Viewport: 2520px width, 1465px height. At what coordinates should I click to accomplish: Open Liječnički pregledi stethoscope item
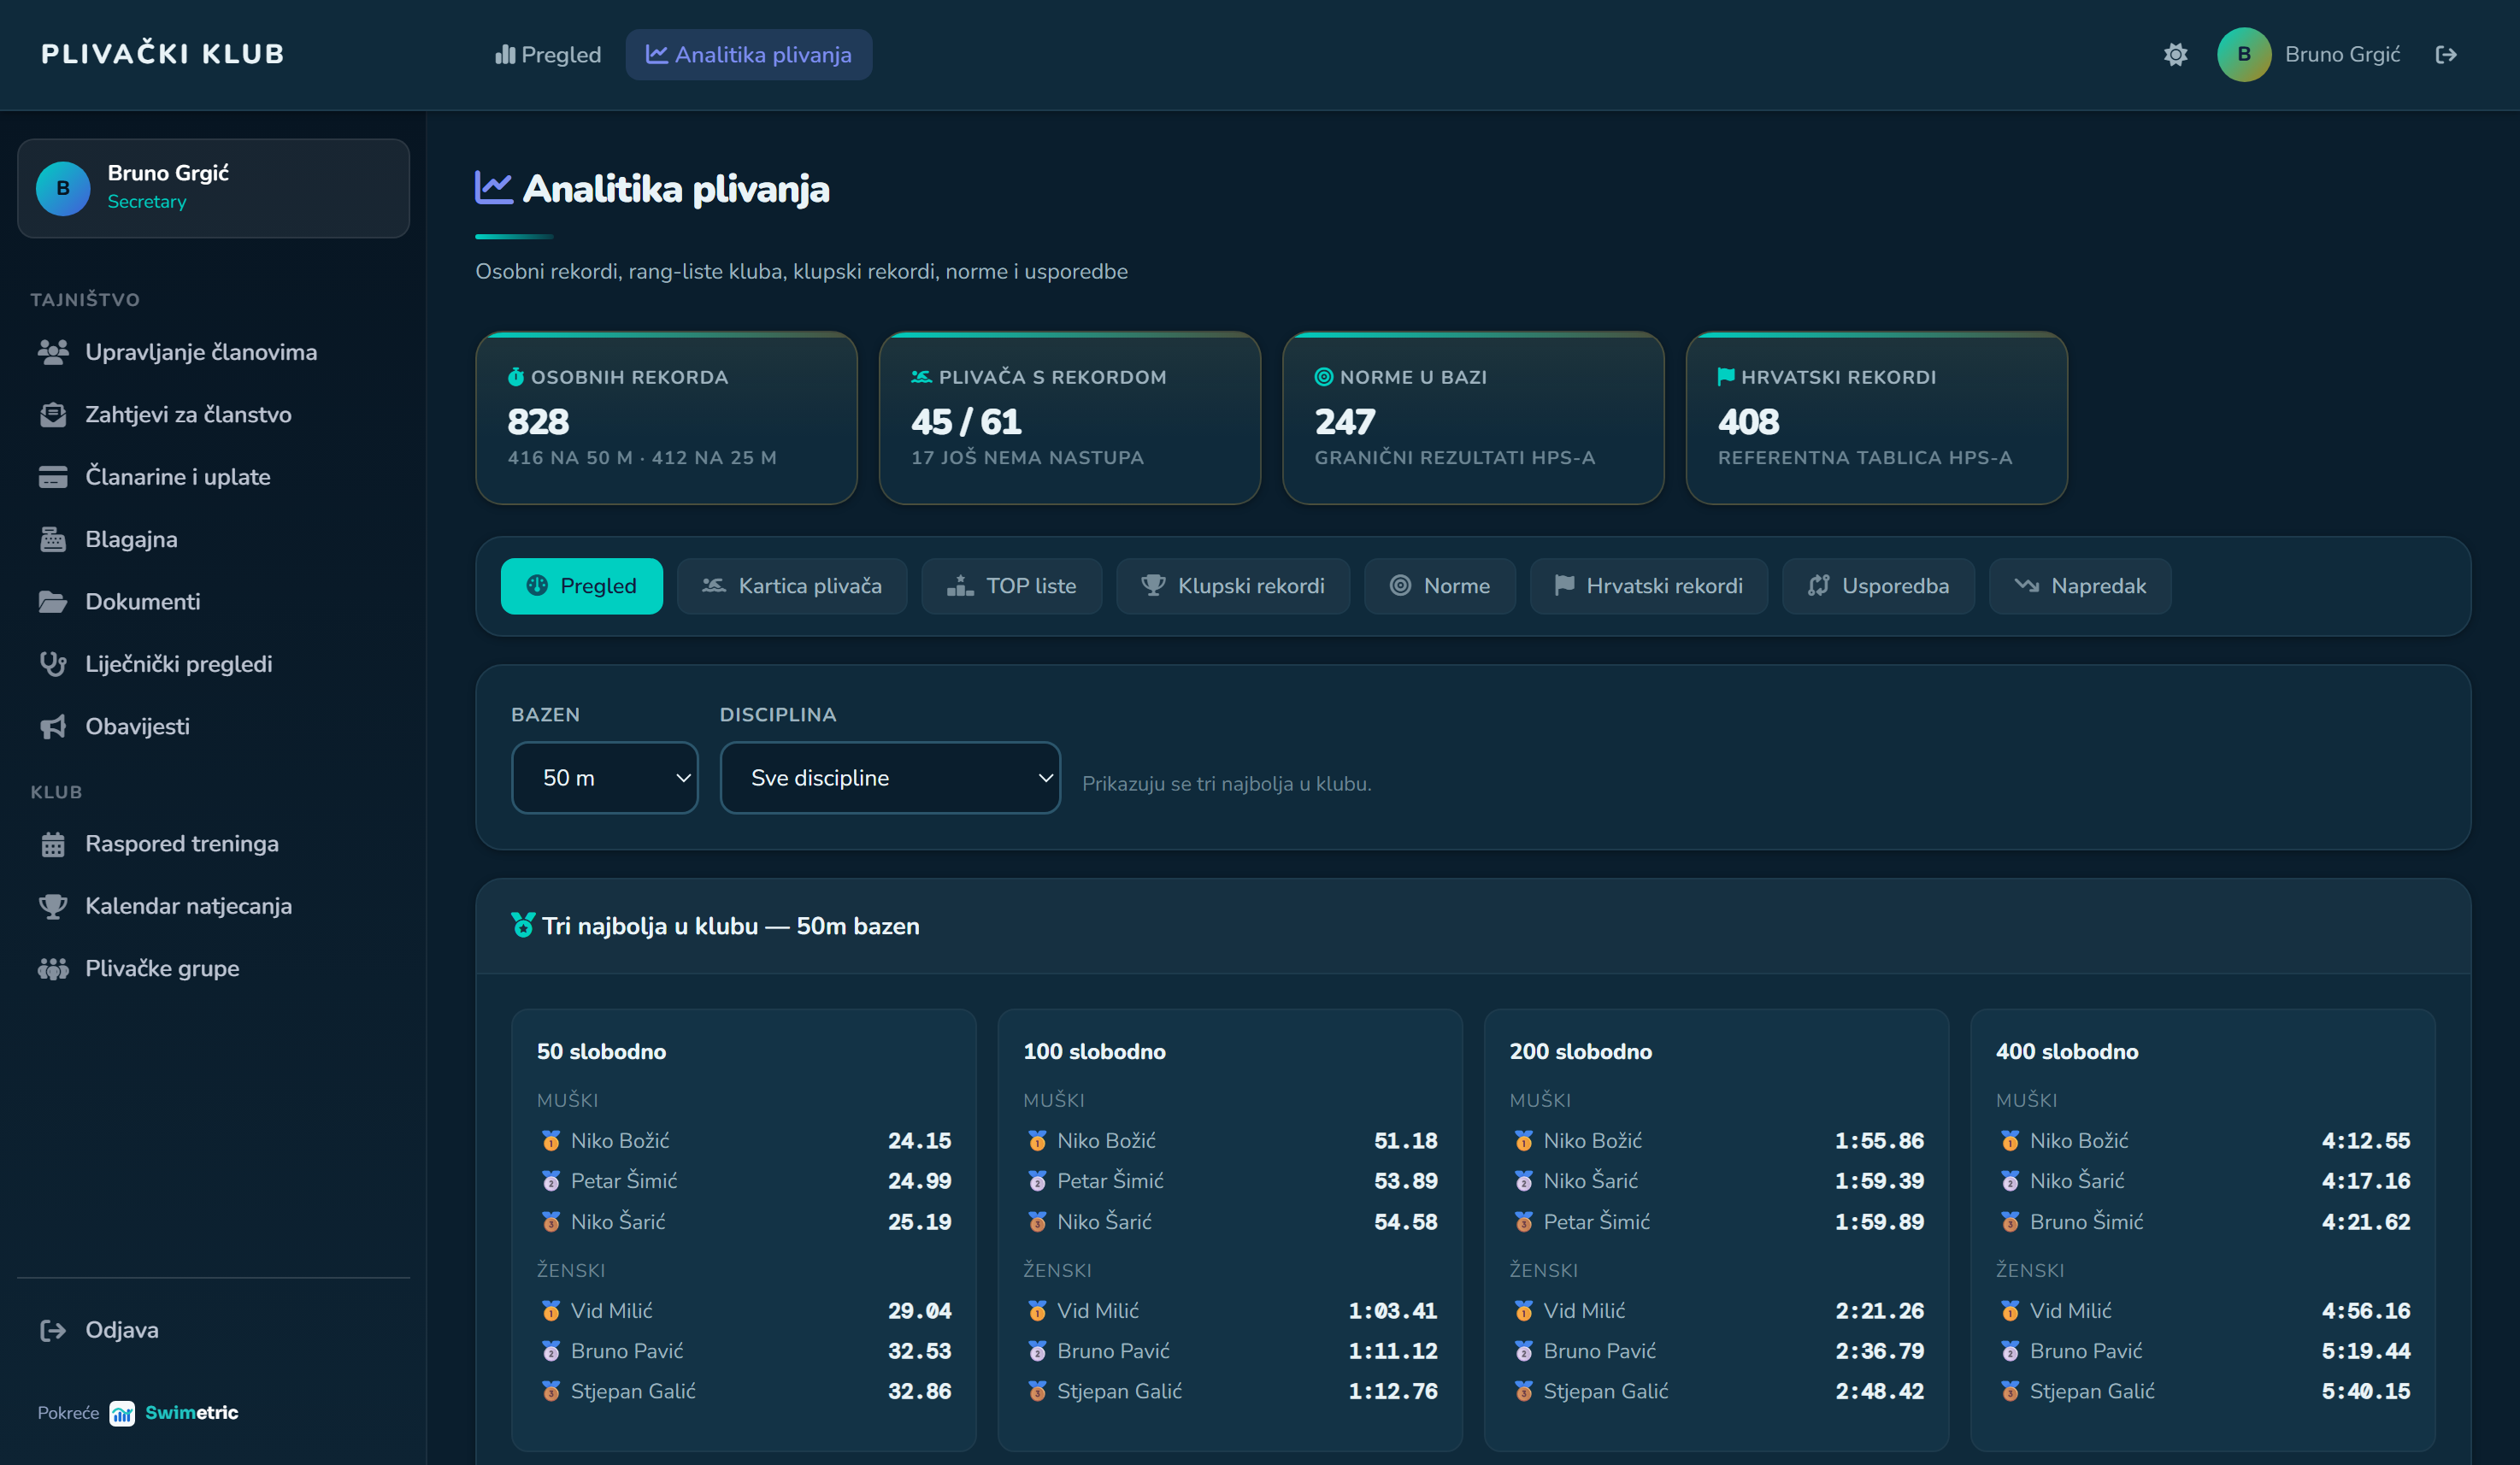tap(214, 664)
